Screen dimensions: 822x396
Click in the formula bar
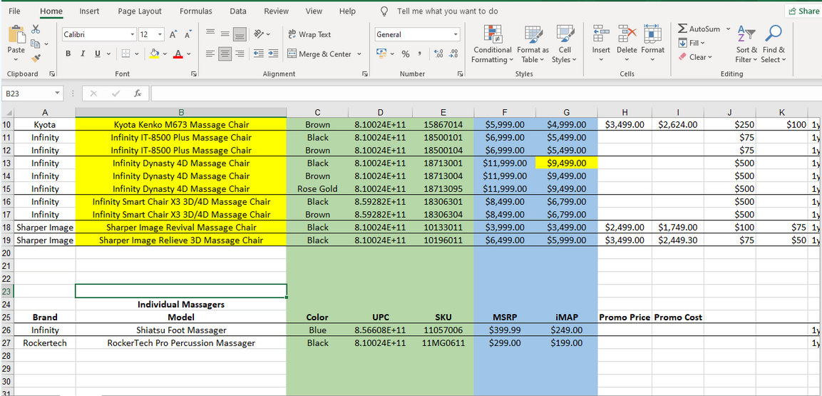pos(485,93)
